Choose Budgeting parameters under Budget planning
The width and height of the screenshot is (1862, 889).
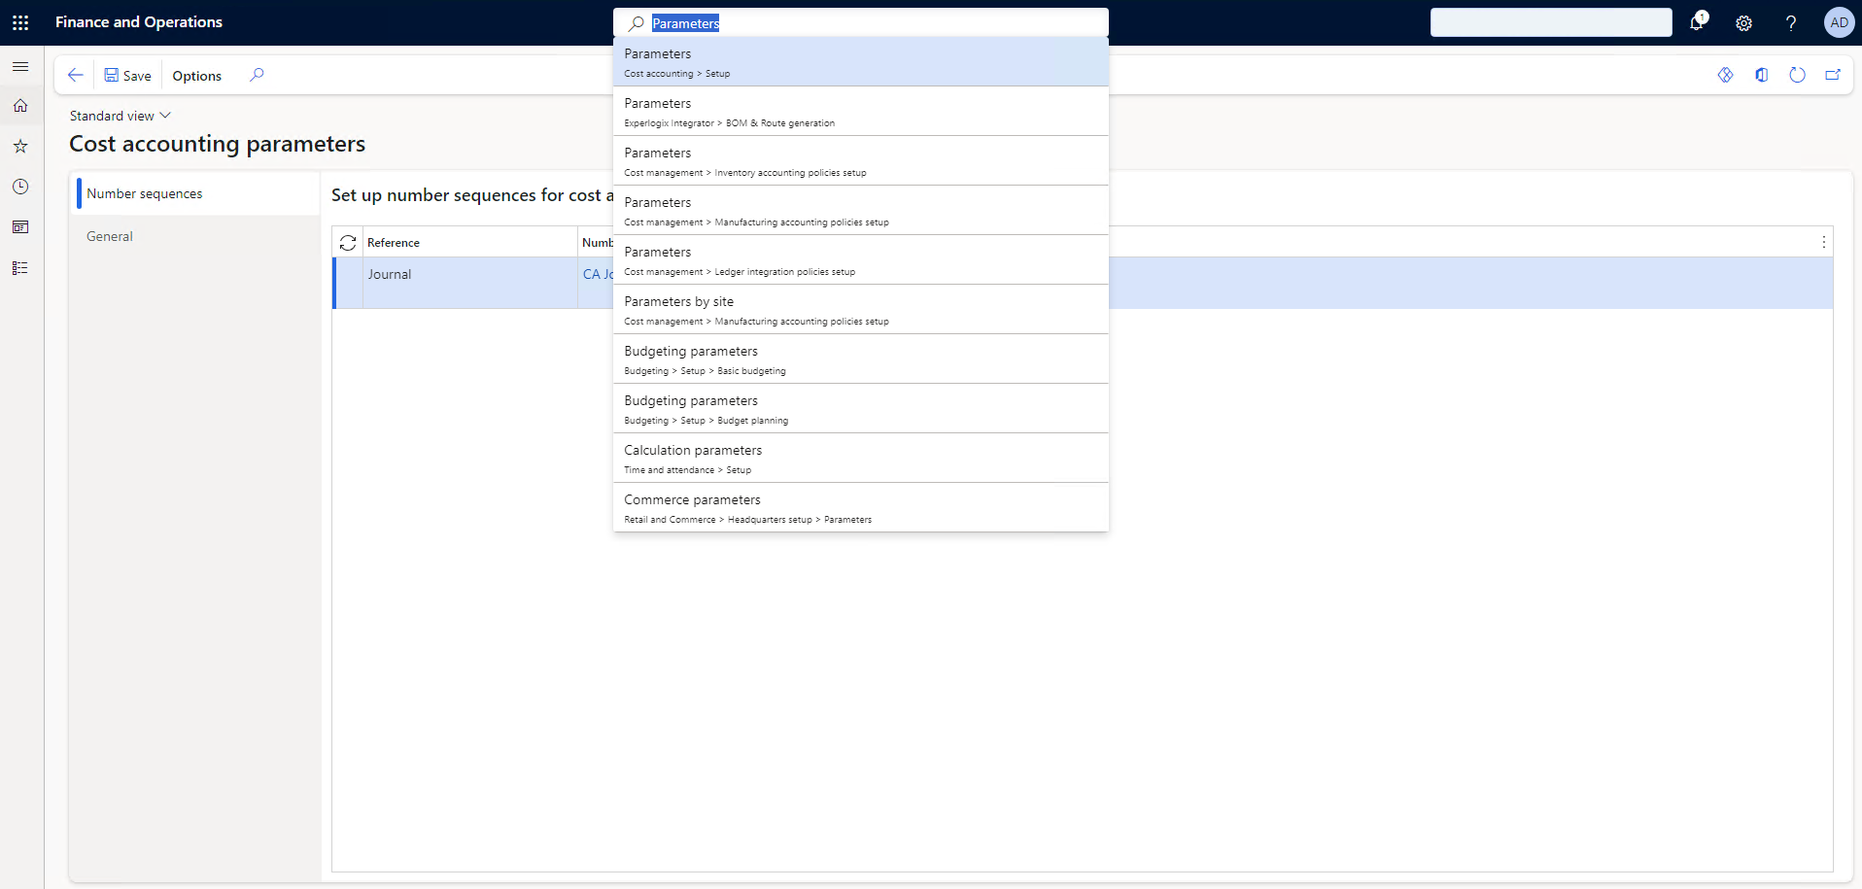(861, 409)
